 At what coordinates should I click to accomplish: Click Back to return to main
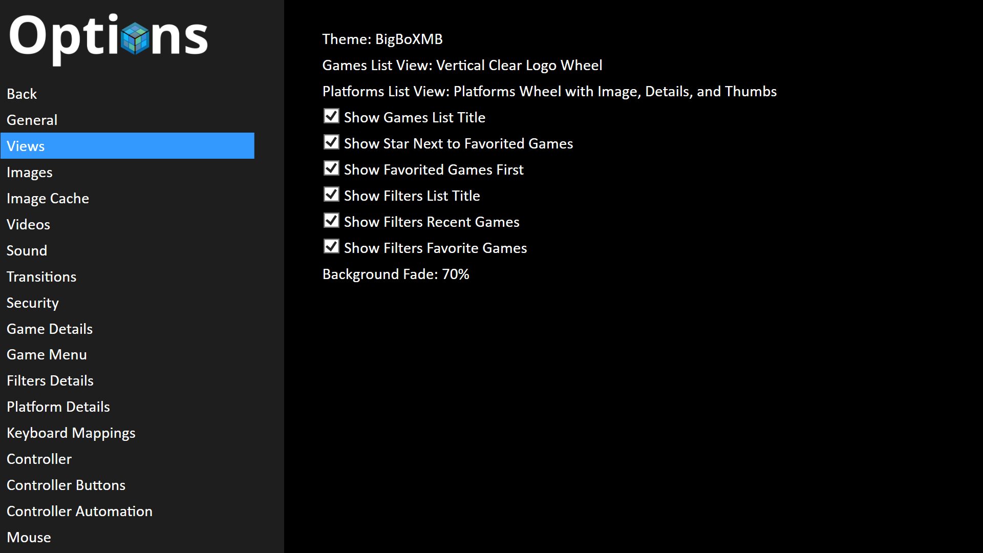[x=21, y=94]
